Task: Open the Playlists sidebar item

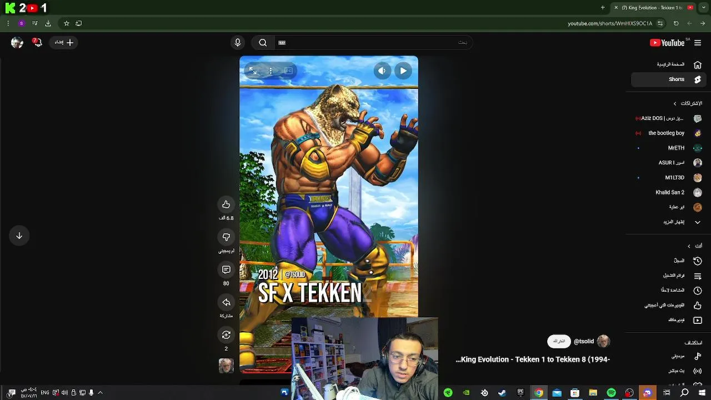Action: tap(669, 276)
